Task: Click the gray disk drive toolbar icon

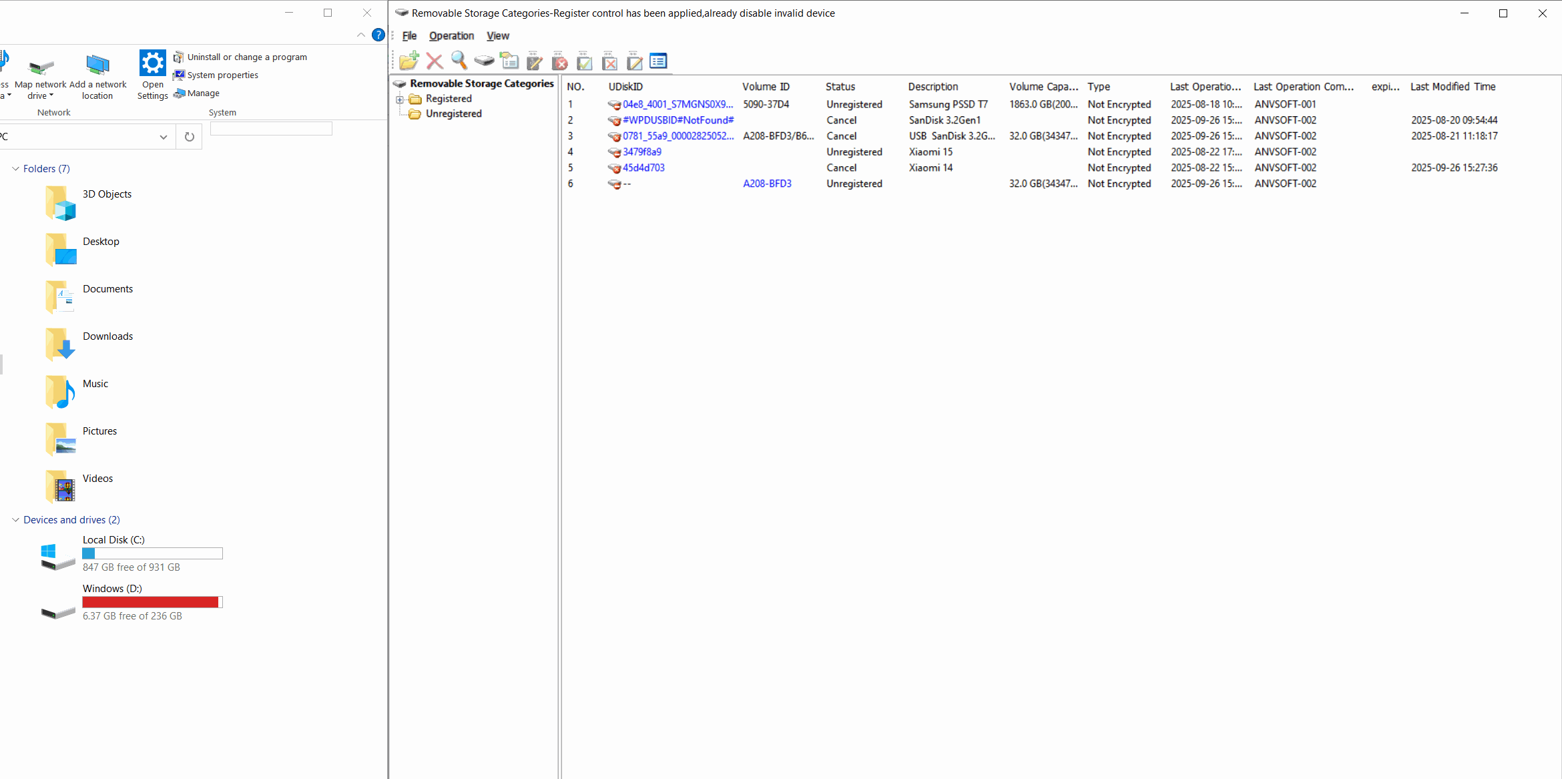Action: tap(484, 61)
